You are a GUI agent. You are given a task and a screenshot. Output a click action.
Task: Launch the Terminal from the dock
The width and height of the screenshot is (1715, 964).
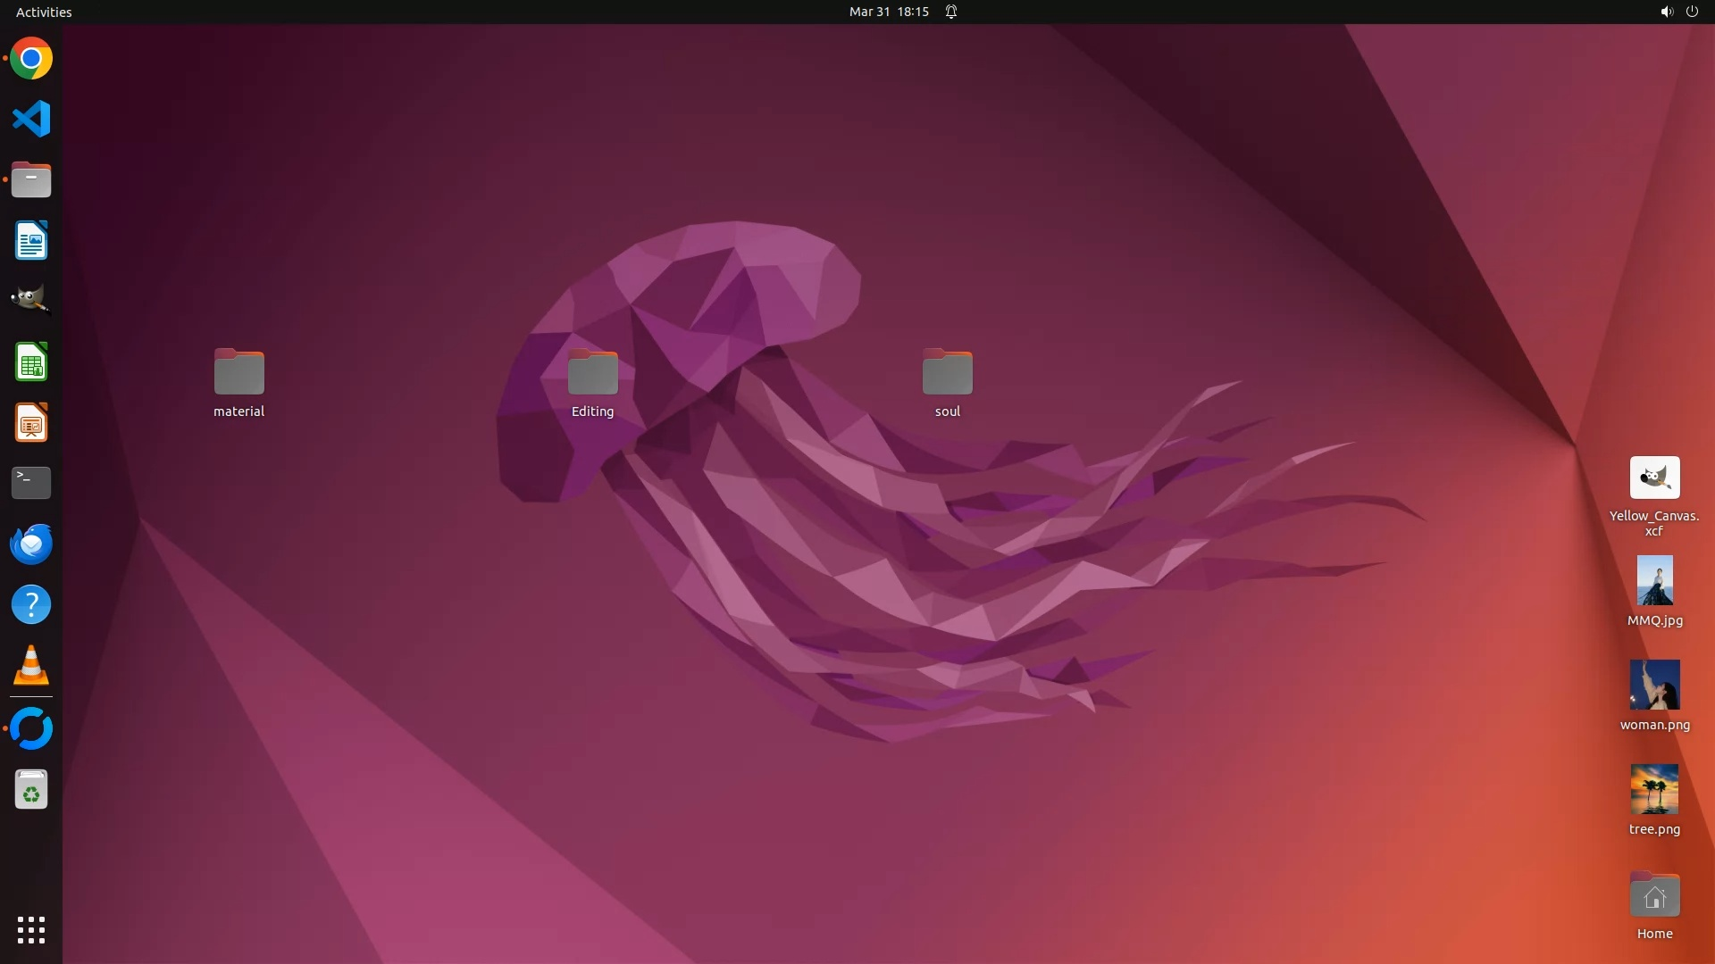(x=31, y=483)
